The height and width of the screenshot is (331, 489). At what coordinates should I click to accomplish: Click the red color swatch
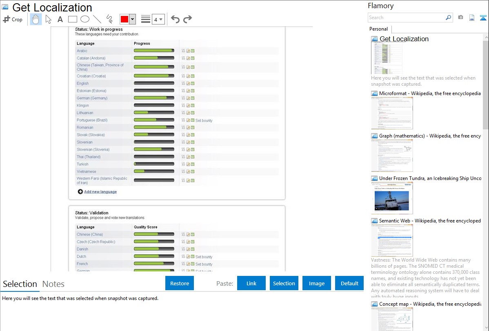(124, 19)
